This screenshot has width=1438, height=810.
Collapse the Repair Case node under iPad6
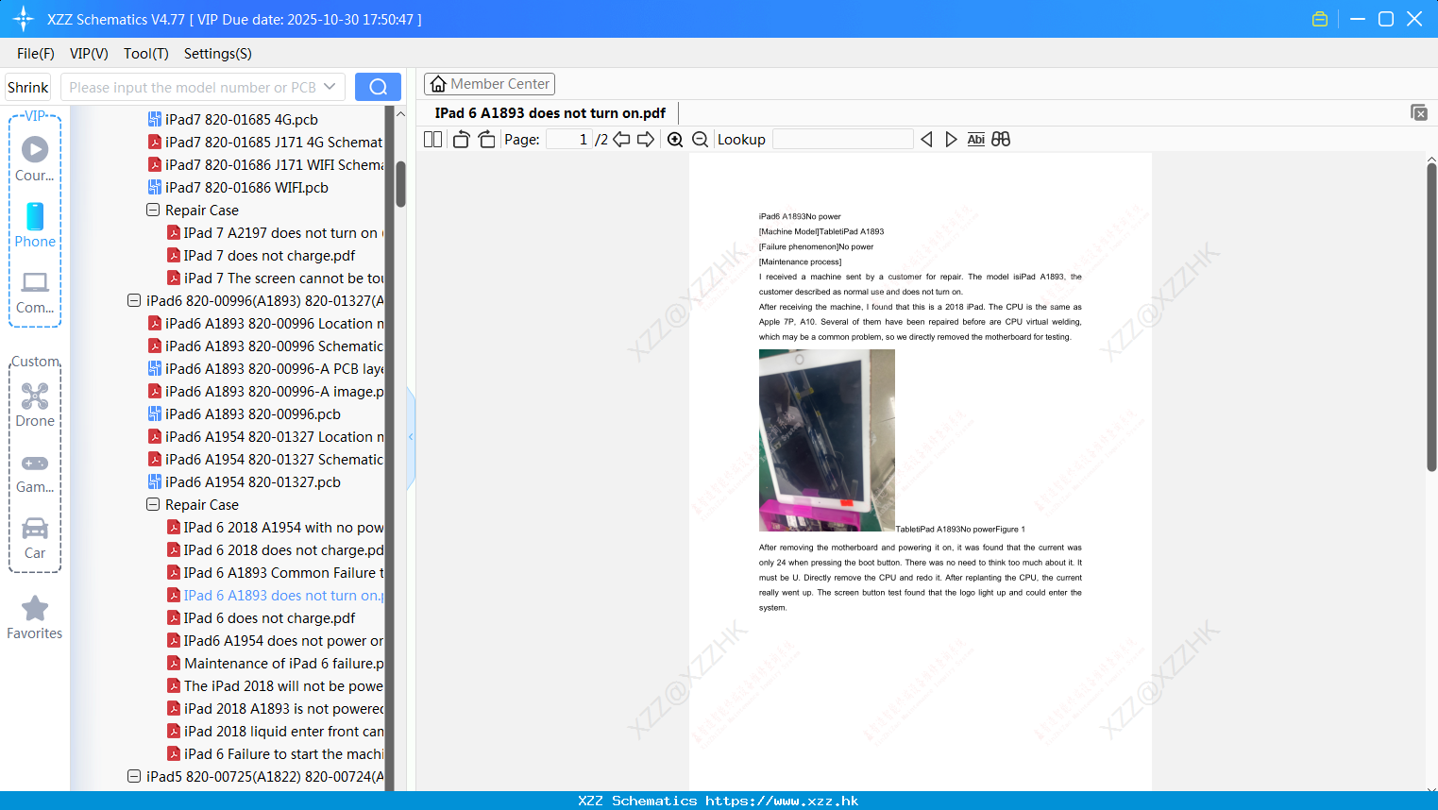pyautogui.click(x=153, y=505)
